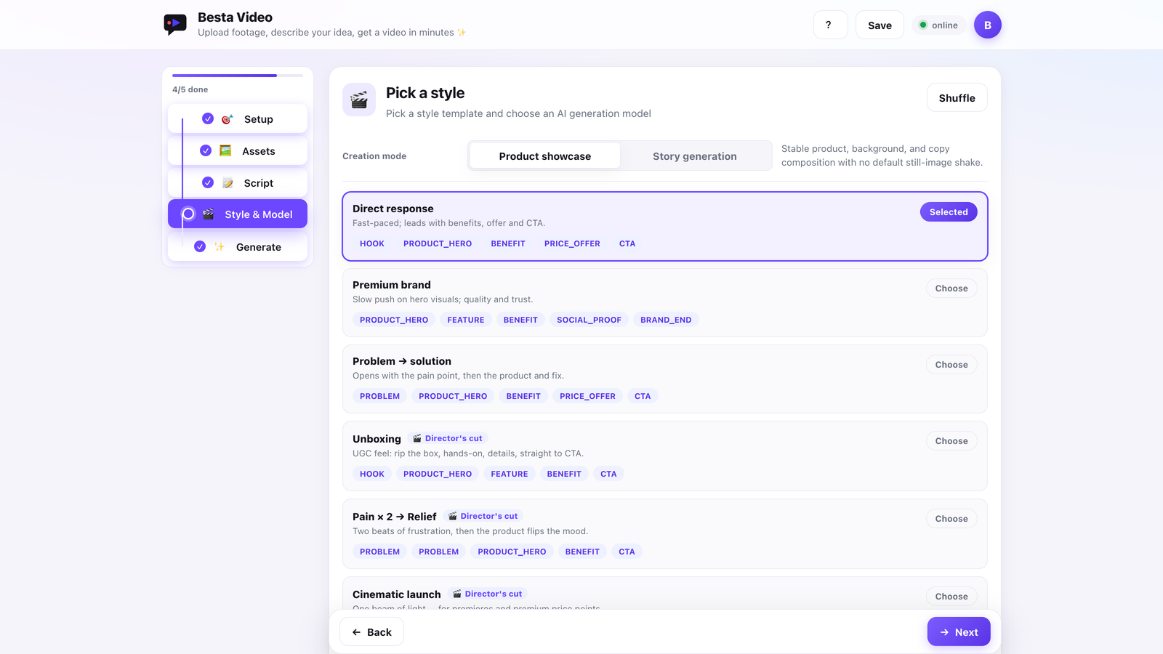Click the '4/5 done' progress label
Viewport: 1163px width, 654px height.
tap(190, 89)
